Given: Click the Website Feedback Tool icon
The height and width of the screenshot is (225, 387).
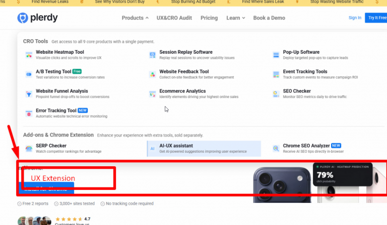Looking at the screenshot, I should (153, 74).
